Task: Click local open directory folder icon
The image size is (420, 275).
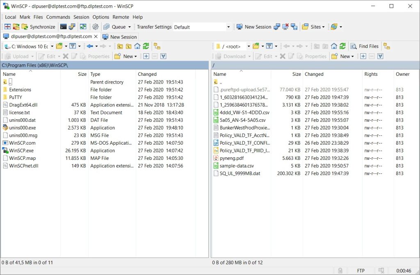Action: point(59,46)
